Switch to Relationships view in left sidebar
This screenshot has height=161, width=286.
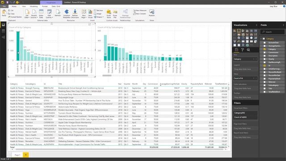point(3,37)
